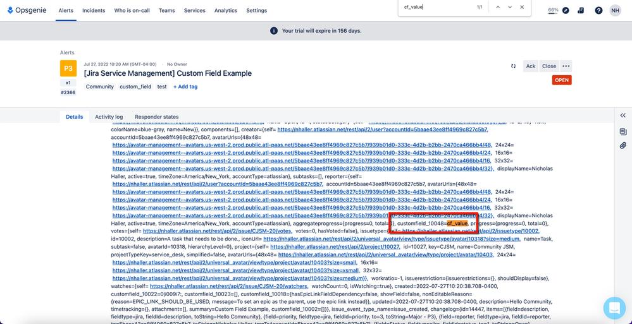The width and height of the screenshot is (632, 324).
Task: Acknowledge the alert with Ack button
Action: click(x=530, y=66)
